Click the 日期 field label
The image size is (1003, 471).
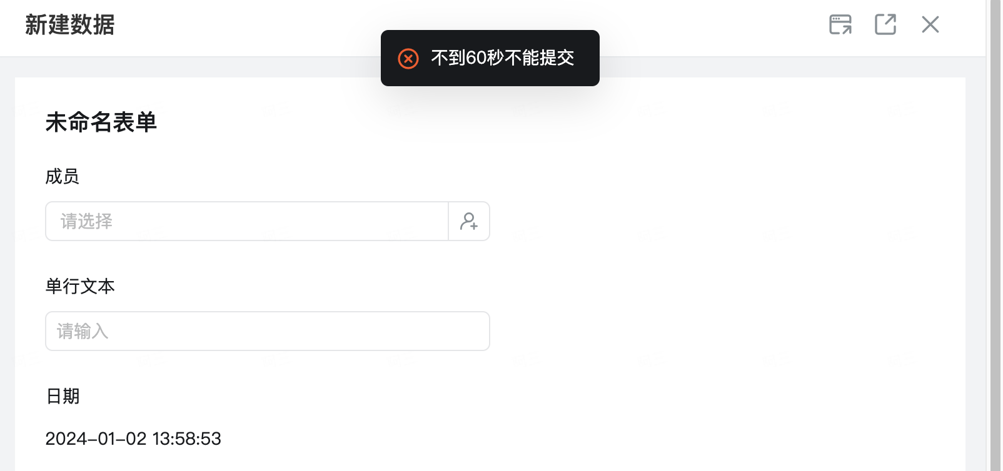point(63,396)
